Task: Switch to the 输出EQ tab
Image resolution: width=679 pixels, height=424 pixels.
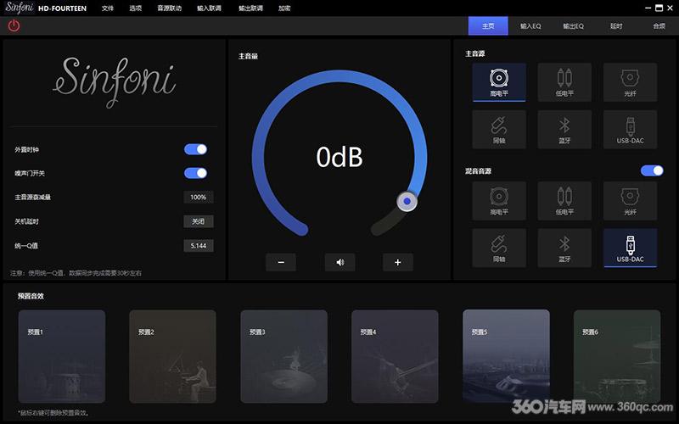Action: point(574,26)
